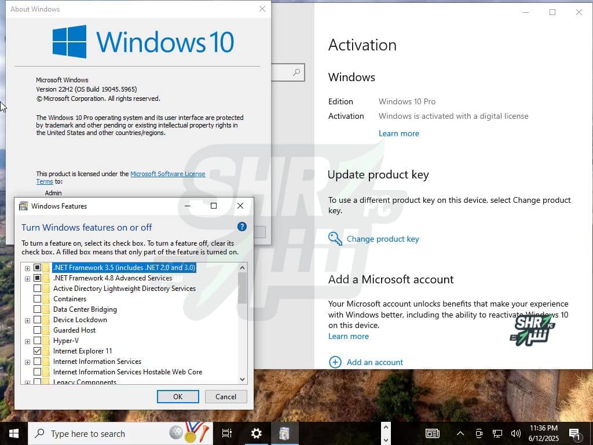Click the folder icon beside Containers
This screenshot has width=593, height=445.
click(x=46, y=299)
